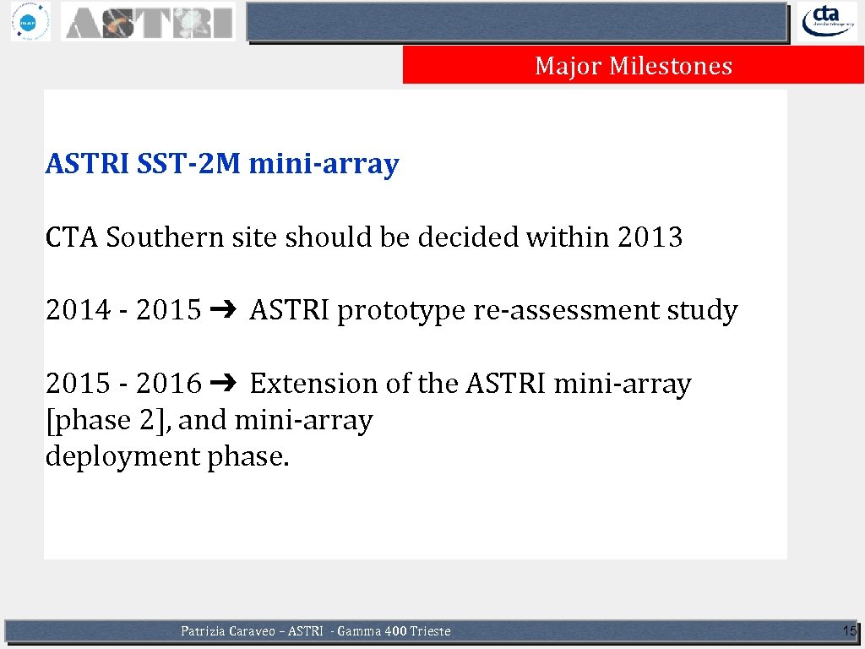Click the 'deployment phase.' line
The image size is (865, 649).
(167, 457)
